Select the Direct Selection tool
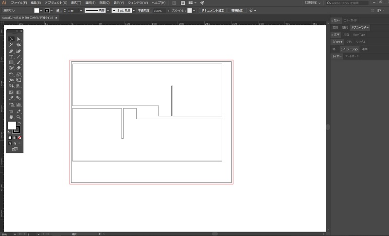The width and height of the screenshot is (389, 236). pyautogui.click(x=18, y=39)
